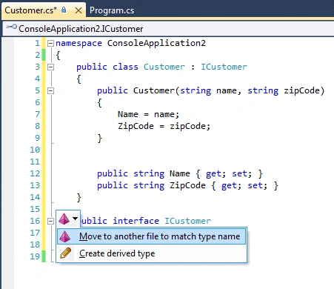Click the ICustomer identifier in the interface declaration
This screenshot has width=334, height=289.
188,221
